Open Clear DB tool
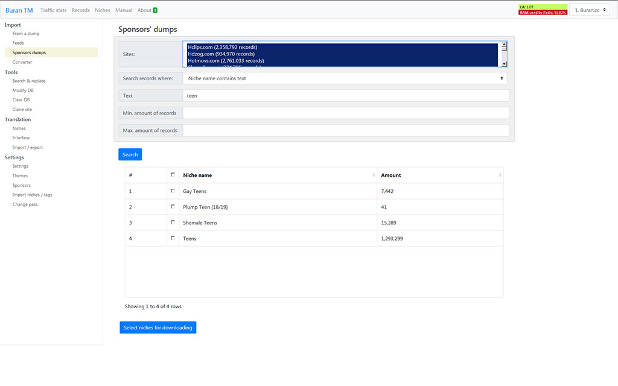The width and height of the screenshot is (618, 386). click(21, 100)
